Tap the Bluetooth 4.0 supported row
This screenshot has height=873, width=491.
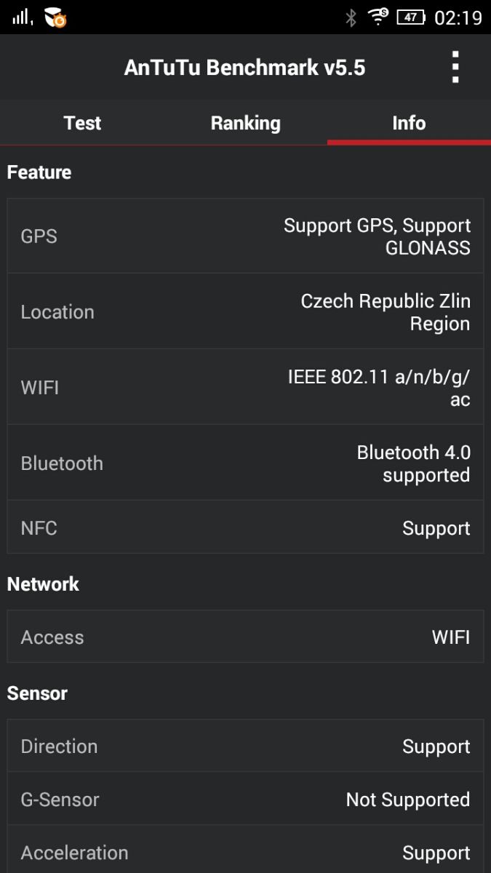(245, 463)
